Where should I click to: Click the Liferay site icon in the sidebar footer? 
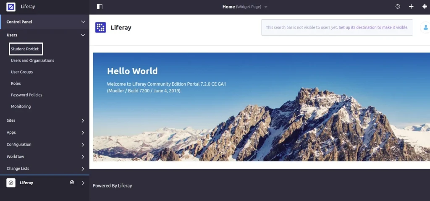point(11,183)
